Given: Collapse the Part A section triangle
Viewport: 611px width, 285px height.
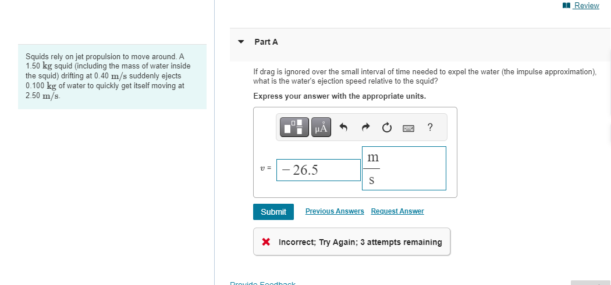Looking at the screenshot, I should 241,42.
